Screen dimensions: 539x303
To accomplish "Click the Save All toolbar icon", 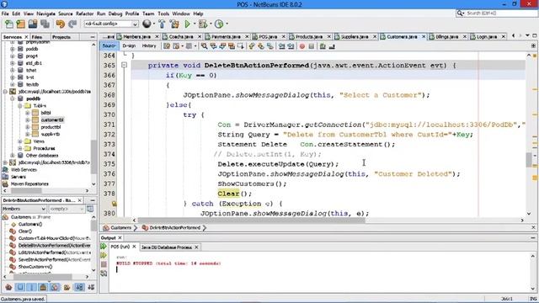I will pos(45,24).
